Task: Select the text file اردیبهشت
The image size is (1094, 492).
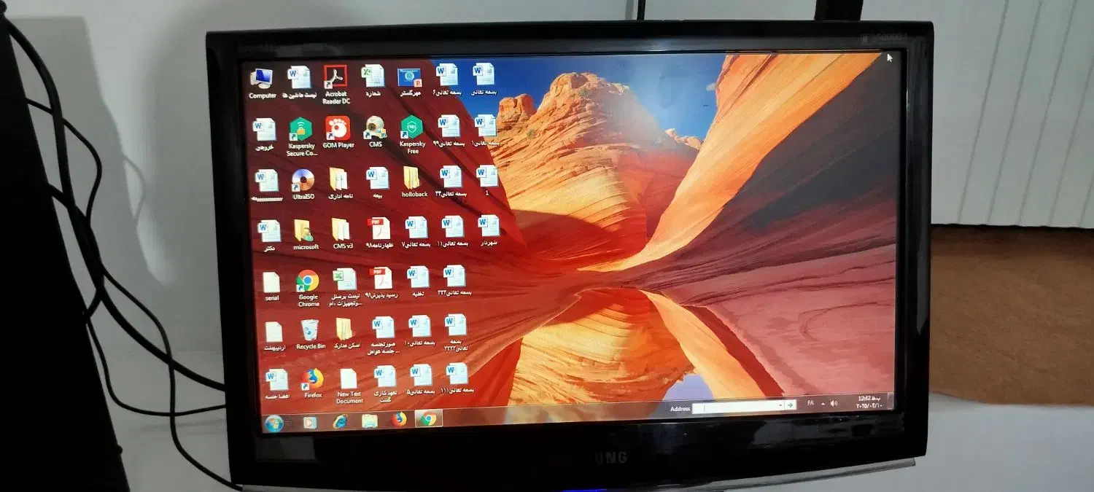Action: coord(273,337)
